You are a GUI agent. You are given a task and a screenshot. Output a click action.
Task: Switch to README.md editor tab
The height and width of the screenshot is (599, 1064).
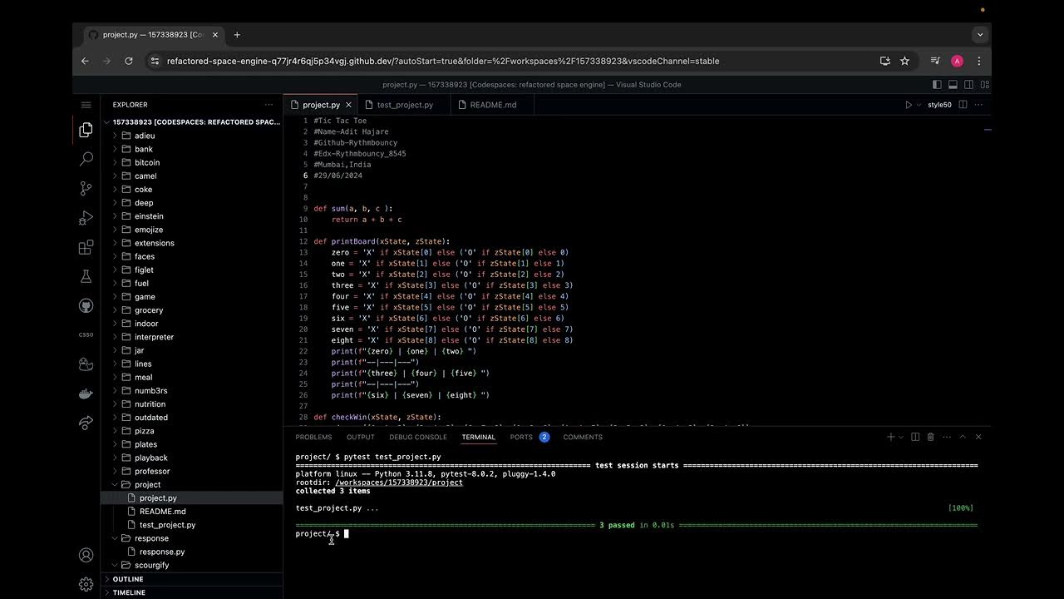(x=493, y=105)
